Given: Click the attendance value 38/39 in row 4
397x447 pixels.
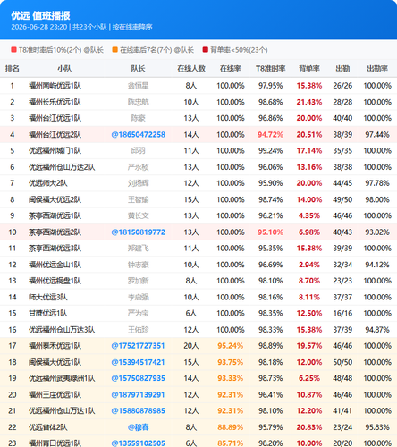Looking at the screenshot, I should 342,135.
